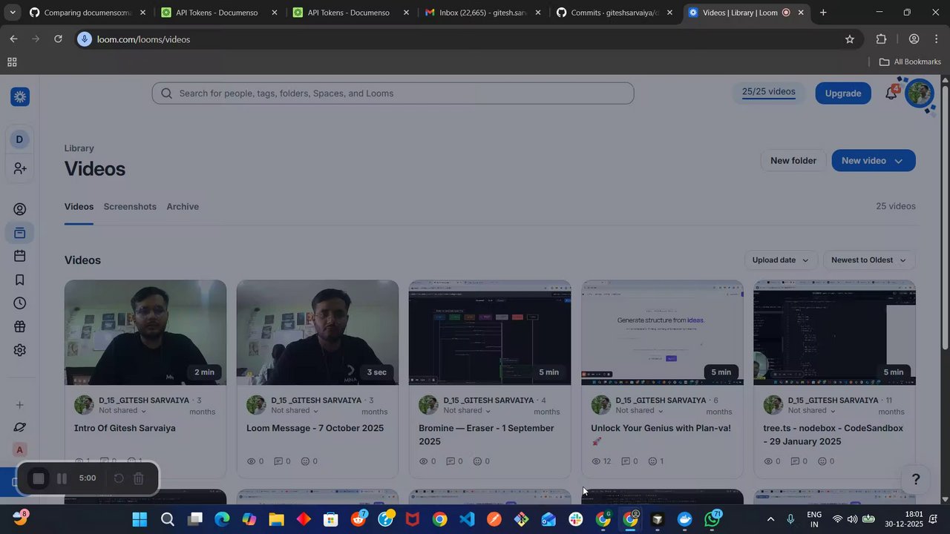Screen dimensions: 950x534
Task: Open the help question mark button
Action: click(916, 479)
